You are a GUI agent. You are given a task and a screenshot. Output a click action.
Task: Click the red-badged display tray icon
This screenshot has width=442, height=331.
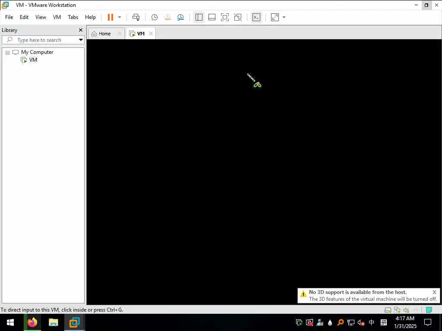tap(309, 322)
